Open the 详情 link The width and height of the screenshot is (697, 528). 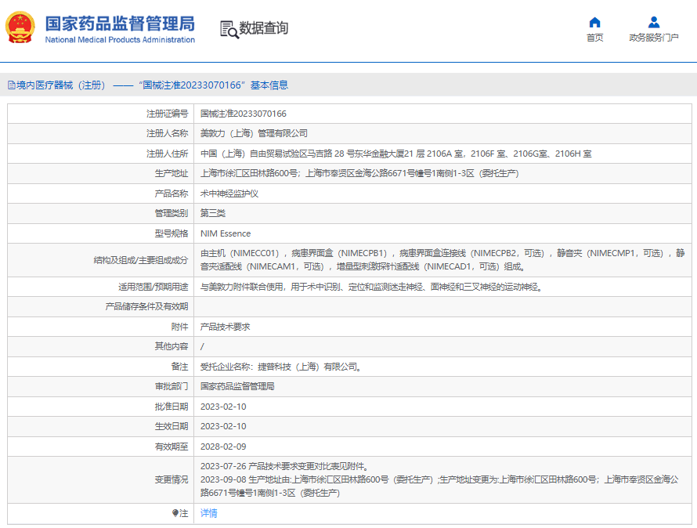point(209,513)
